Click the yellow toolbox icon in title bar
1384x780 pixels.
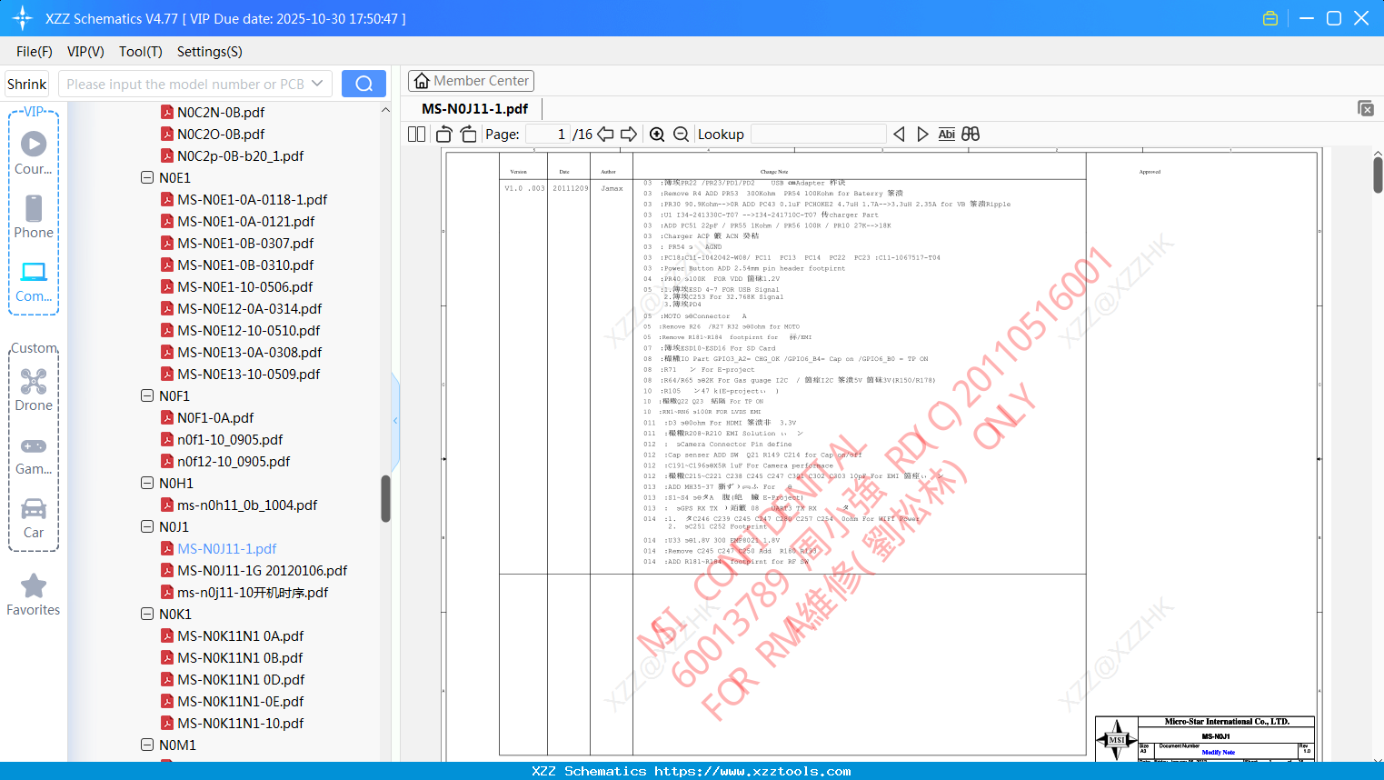pos(1270,18)
